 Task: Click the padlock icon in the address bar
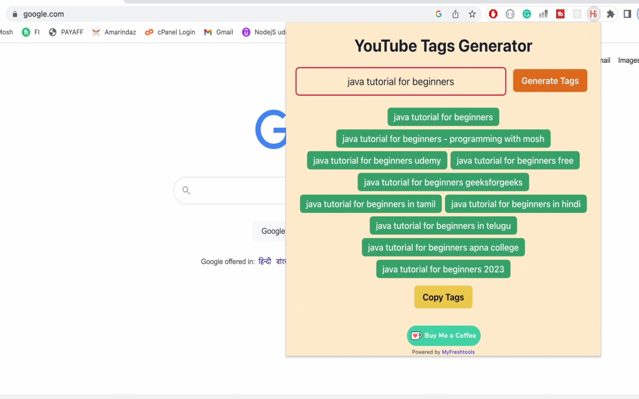[14, 14]
